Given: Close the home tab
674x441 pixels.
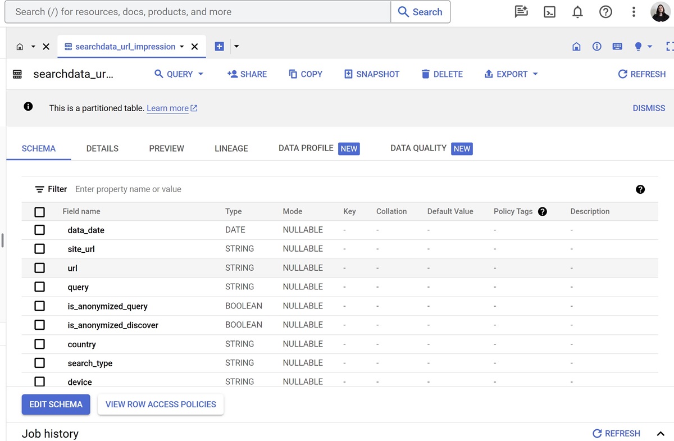Looking at the screenshot, I should (46, 47).
